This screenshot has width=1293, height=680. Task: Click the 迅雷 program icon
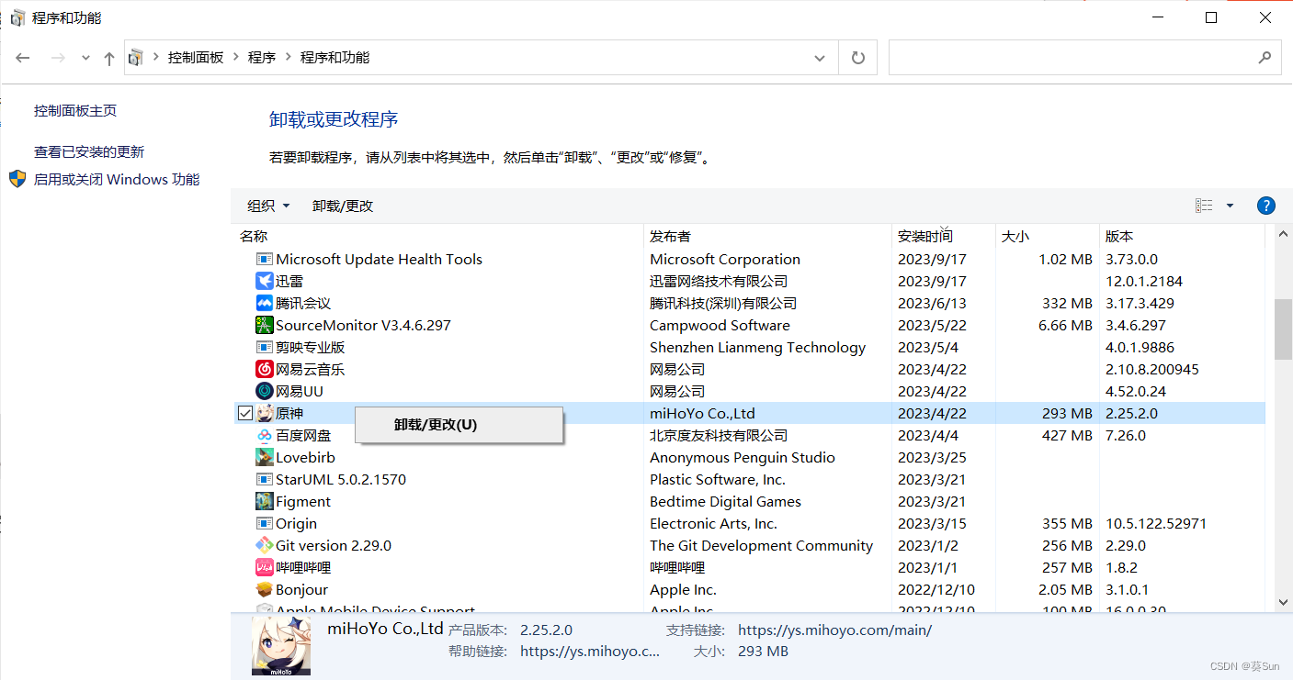tap(265, 282)
